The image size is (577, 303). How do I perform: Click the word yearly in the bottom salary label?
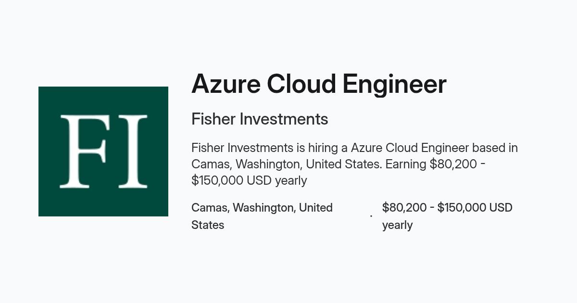pos(398,226)
